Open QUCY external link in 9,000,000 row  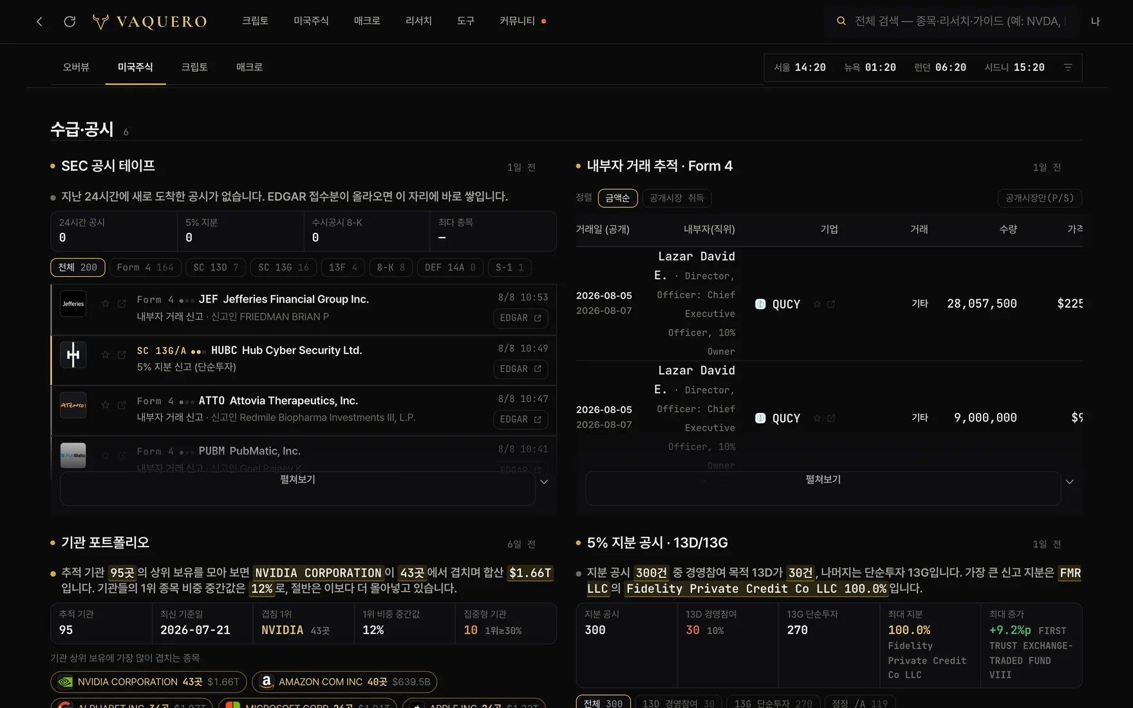point(831,418)
